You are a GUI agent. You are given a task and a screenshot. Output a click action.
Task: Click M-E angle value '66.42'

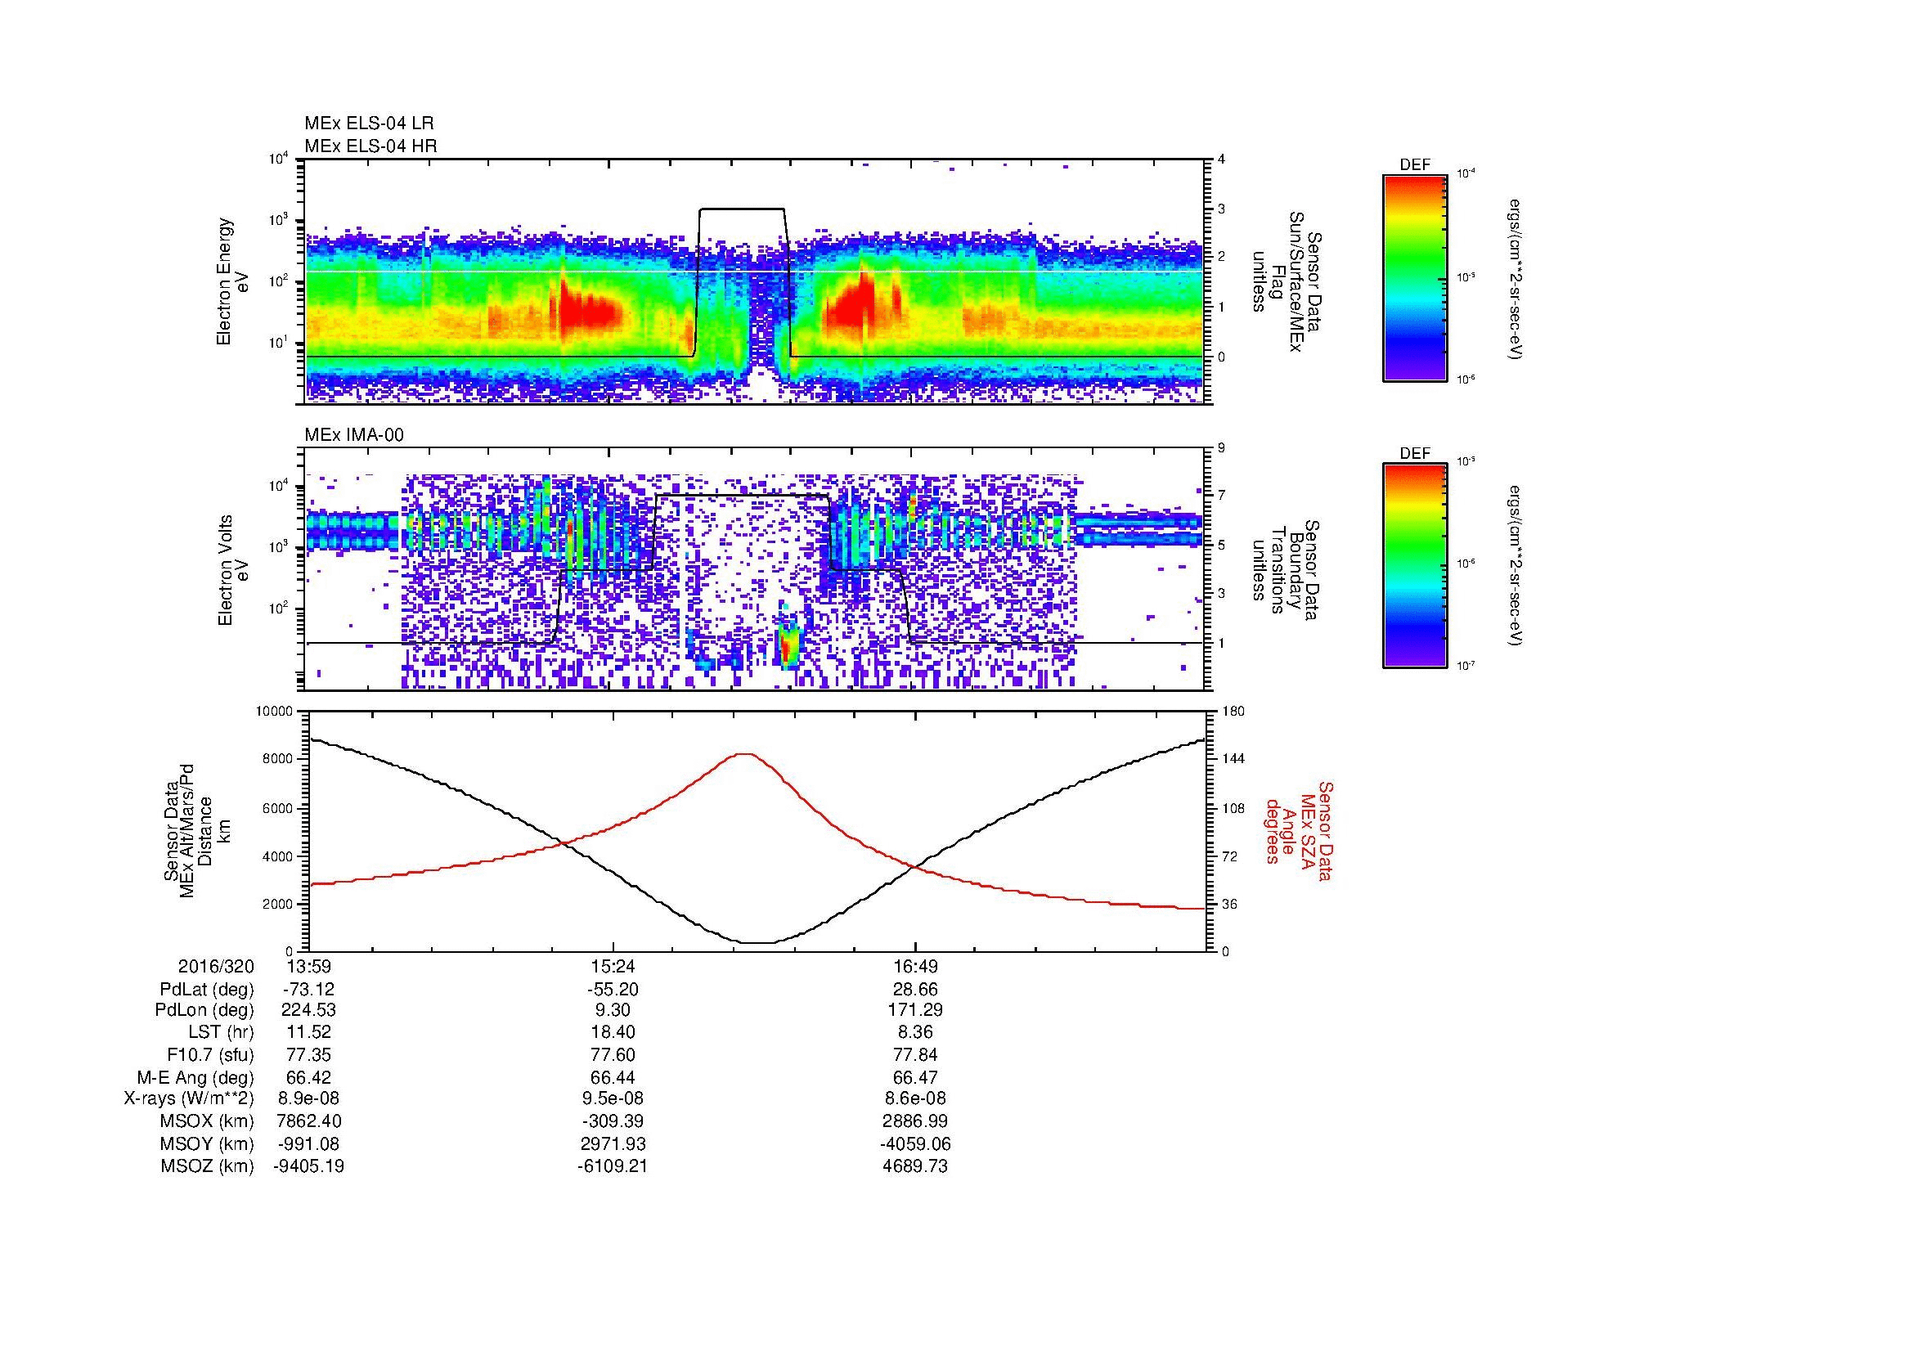point(308,1077)
